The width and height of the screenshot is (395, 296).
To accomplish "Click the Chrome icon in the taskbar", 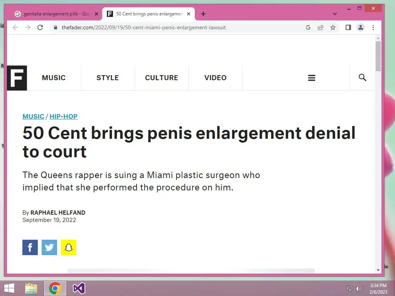I will pos(55,288).
